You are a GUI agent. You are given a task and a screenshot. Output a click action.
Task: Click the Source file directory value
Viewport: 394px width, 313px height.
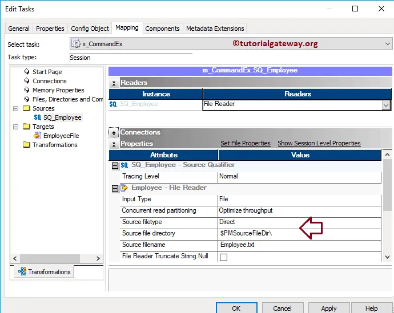299,233
